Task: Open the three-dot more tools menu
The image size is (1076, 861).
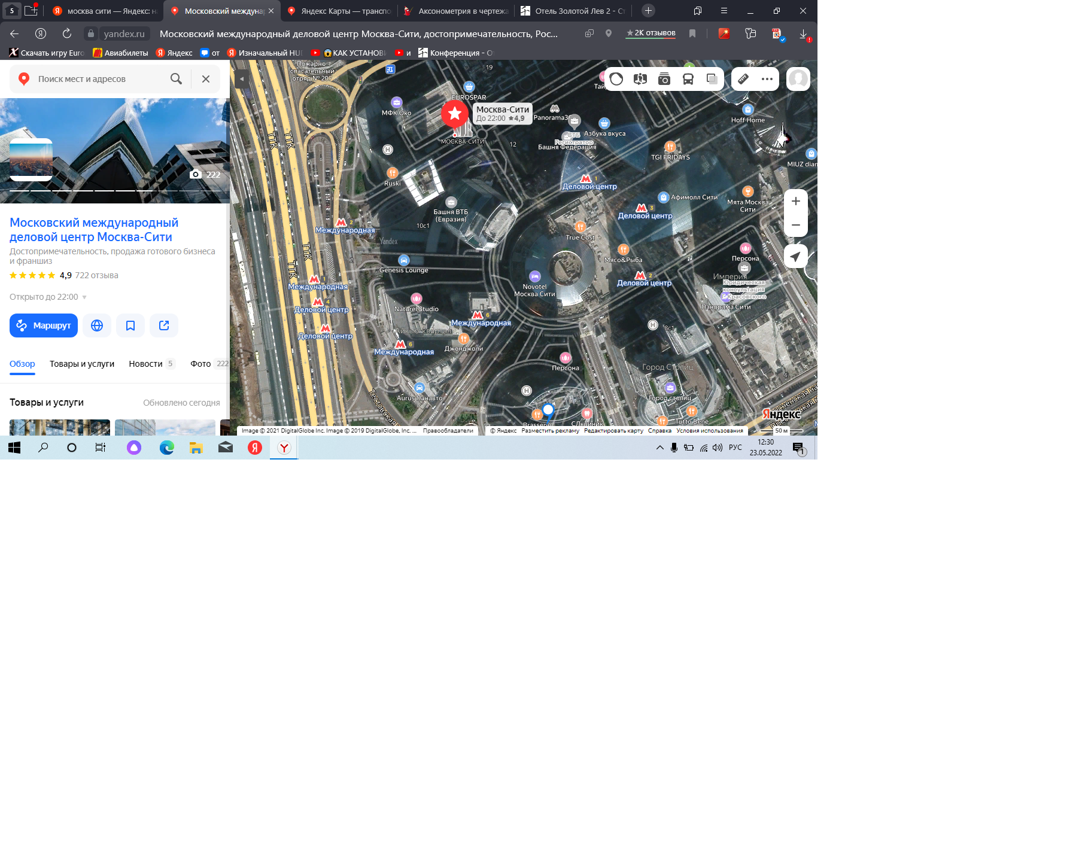Action: [767, 79]
